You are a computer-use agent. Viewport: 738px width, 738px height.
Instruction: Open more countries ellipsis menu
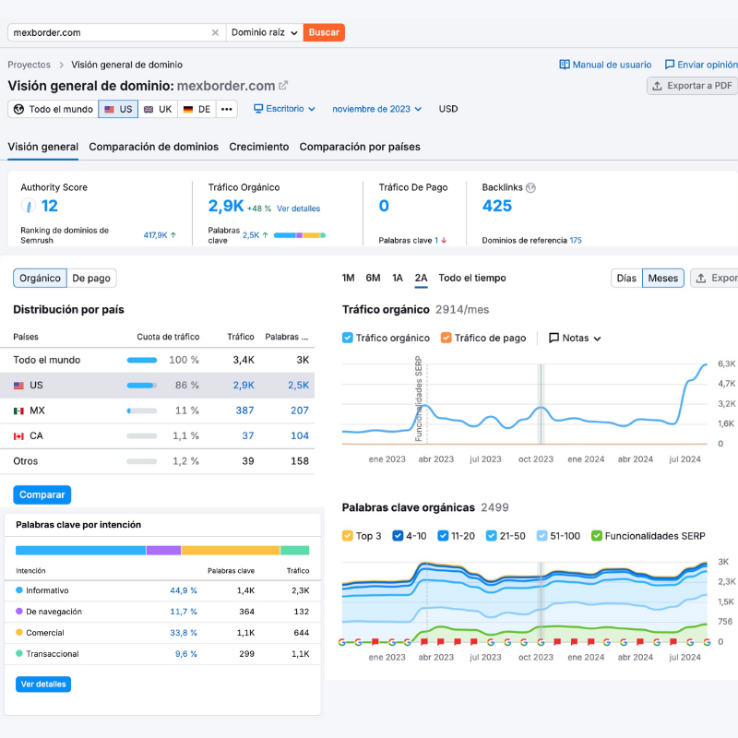(227, 109)
